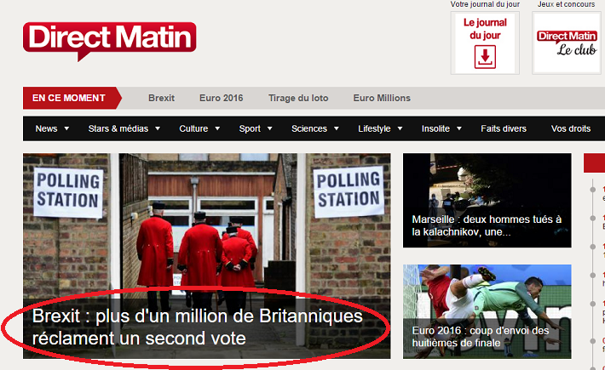Go to Tirage du loto

[298, 98]
